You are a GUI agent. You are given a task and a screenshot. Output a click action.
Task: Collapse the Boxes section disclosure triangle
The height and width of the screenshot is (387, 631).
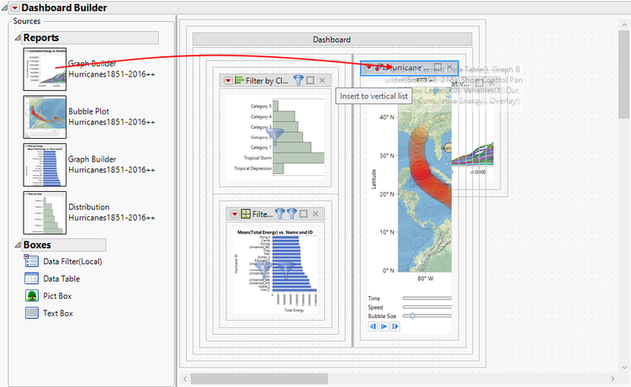coord(18,245)
